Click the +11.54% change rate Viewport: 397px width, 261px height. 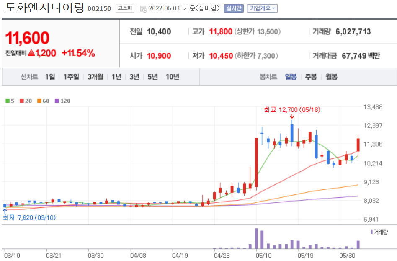click(x=78, y=53)
